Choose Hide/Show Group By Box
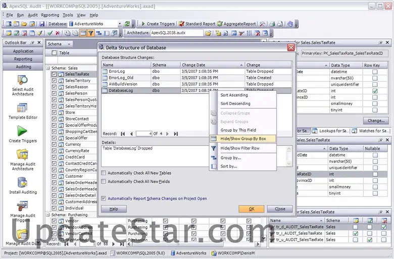This screenshot has width=394, height=259. click(x=243, y=139)
